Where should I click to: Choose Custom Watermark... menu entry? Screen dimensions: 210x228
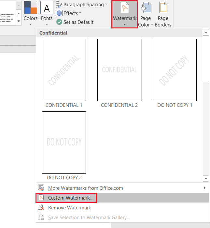(123, 198)
